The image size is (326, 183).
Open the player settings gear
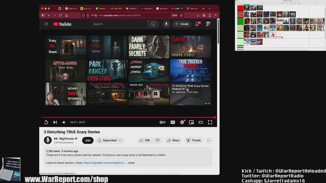[x=182, y=122]
